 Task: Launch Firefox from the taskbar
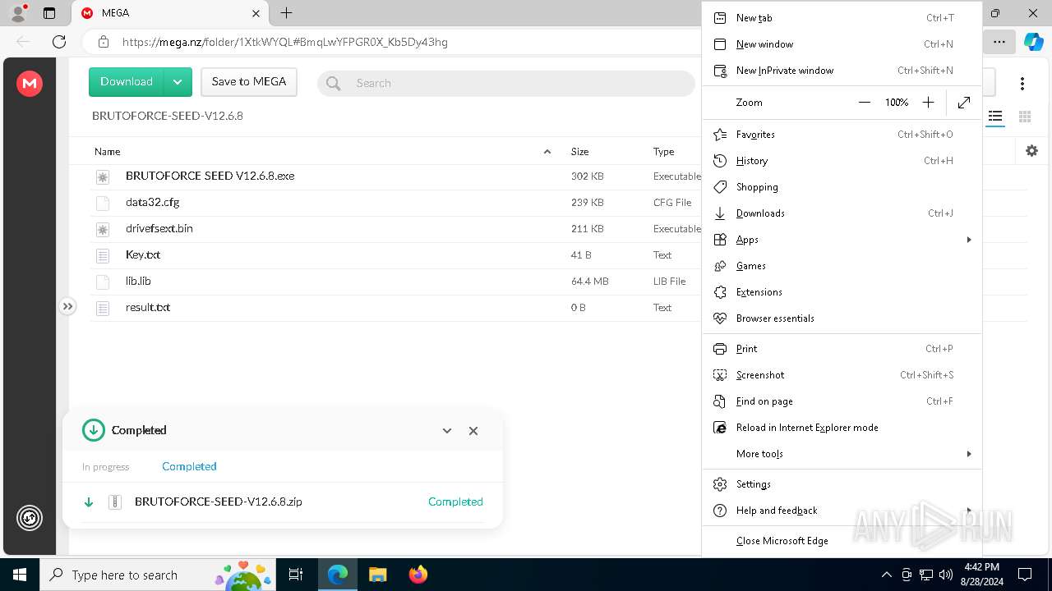coord(418,575)
